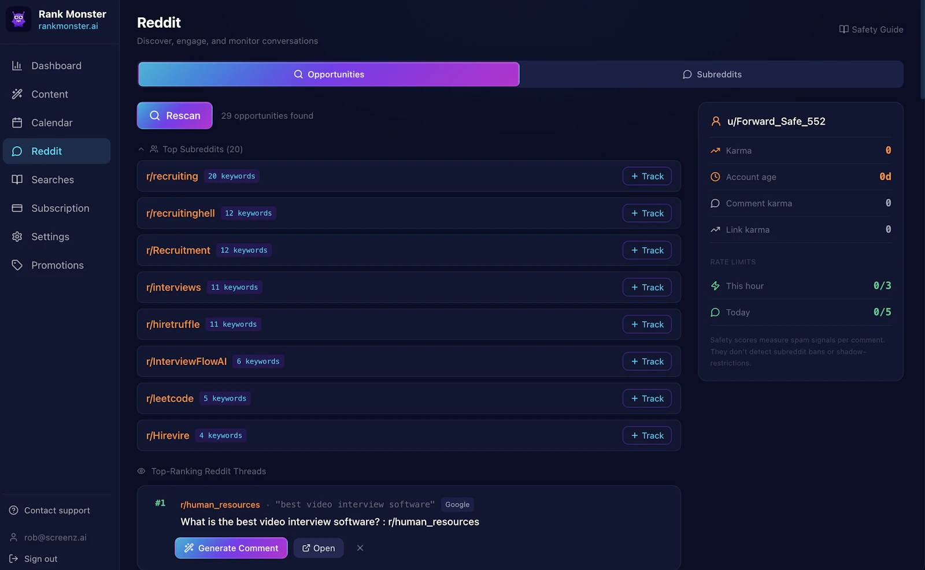925x570 pixels.
Task: Click the u/Forward_Safe_552 username
Action: 776,121
